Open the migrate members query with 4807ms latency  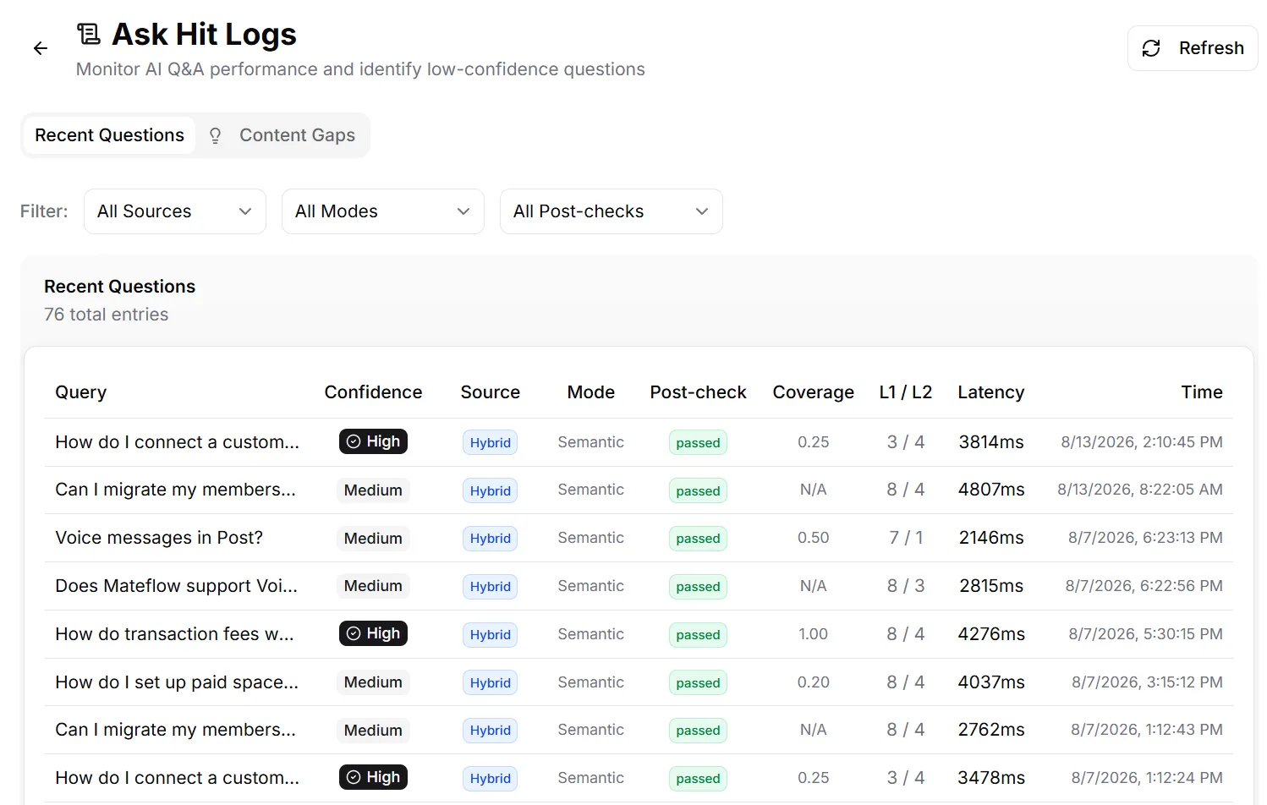pos(176,490)
